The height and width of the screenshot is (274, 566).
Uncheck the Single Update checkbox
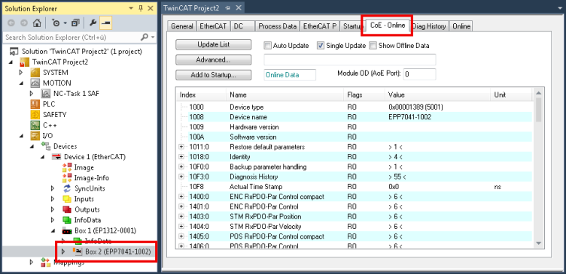click(x=321, y=46)
